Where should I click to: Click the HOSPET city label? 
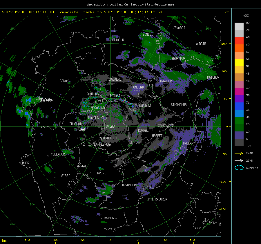(x=157, y=136)
